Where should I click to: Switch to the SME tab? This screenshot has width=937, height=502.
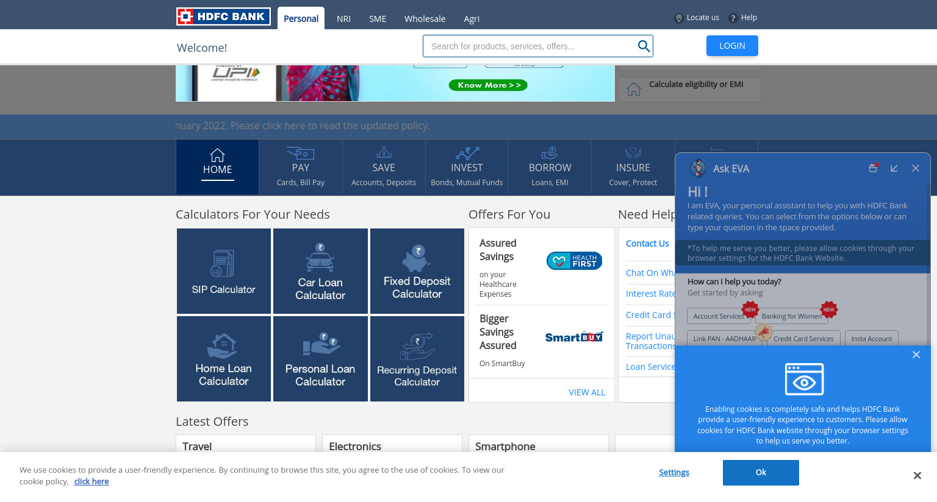click(x=378, y=19)
